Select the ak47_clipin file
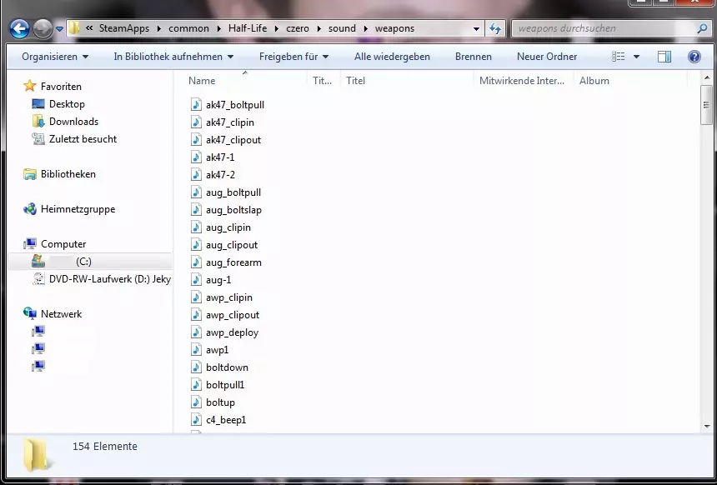This screenshot has width=717, height=485. (230, 122)
